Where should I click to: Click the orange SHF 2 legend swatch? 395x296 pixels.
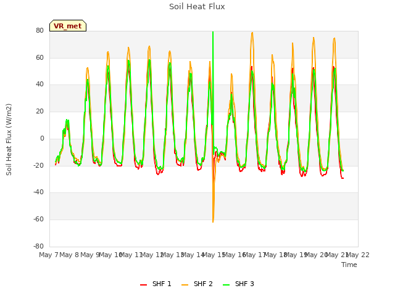click(185, 285)
